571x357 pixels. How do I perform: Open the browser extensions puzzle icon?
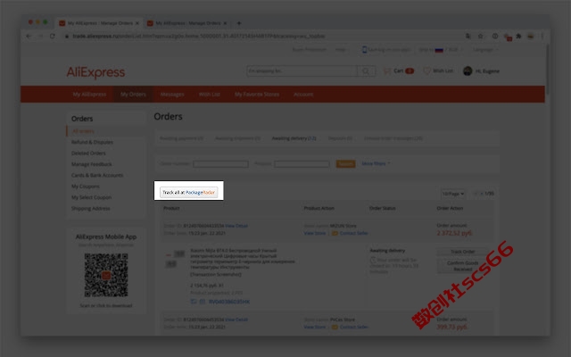pos(519,36)
